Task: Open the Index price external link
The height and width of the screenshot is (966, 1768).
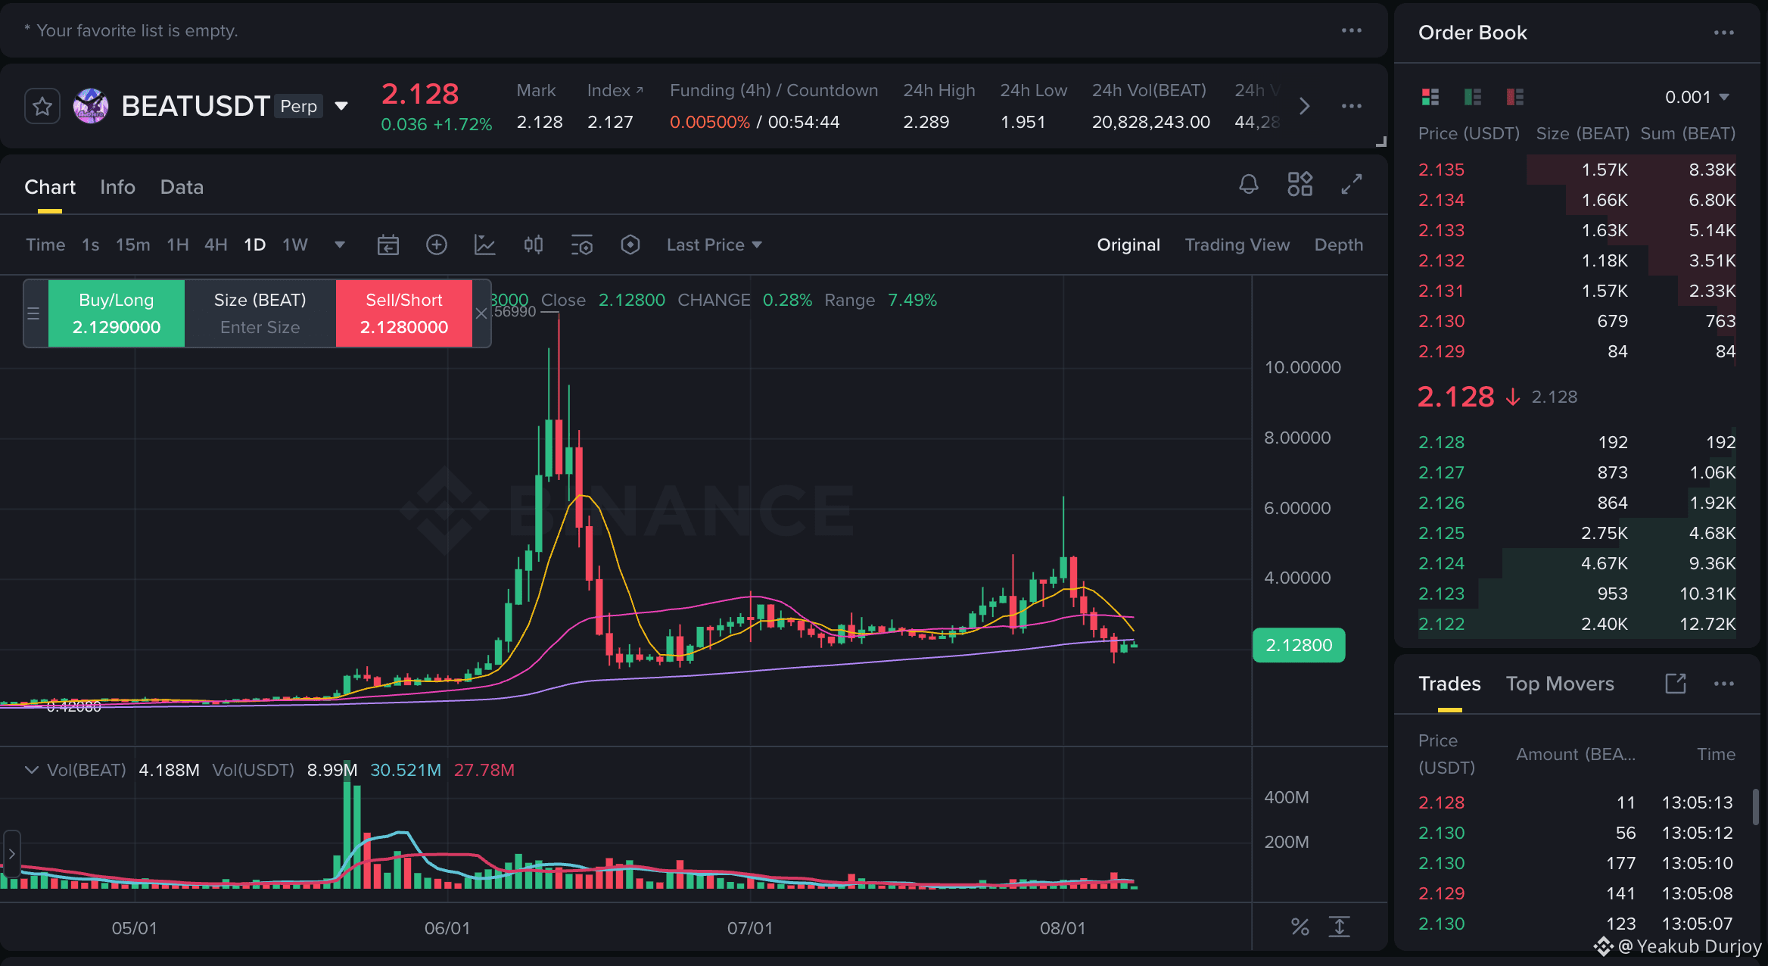Action: click(x=640, y=90)
